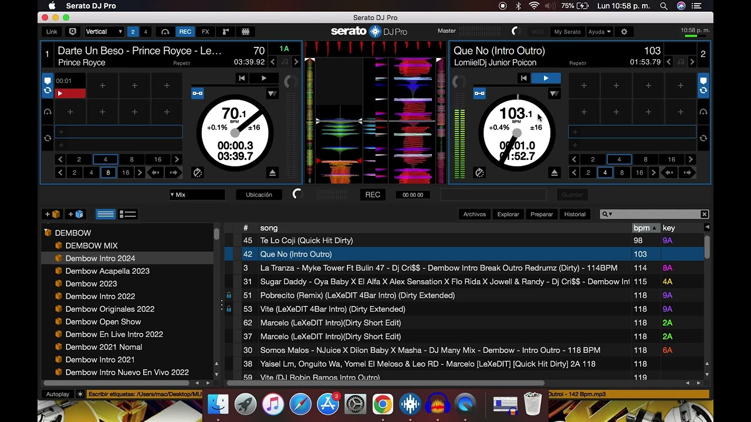Toggle Link button
751x422 pixels.
click(x=52, y=32)
